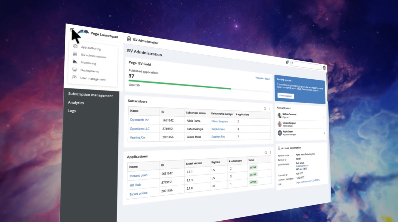Open Subscribers table kebab options menu
398x222 pixels.
(x=270, y=109)
